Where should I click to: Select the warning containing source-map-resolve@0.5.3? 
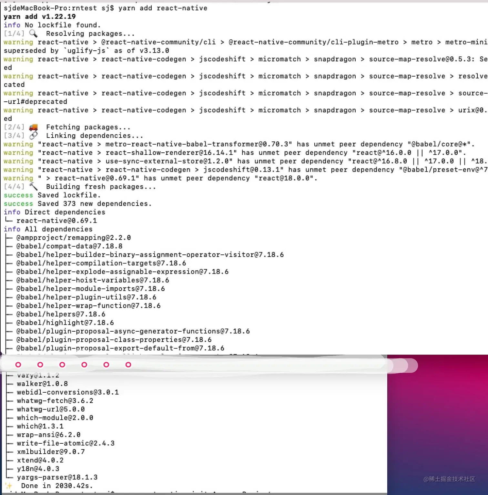pos(245,59)
